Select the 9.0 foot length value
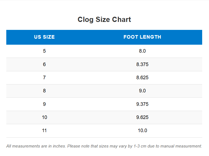 [x=142, y=91]
